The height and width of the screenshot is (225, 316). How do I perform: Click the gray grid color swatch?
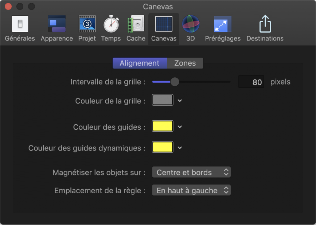tap(162, 100)
